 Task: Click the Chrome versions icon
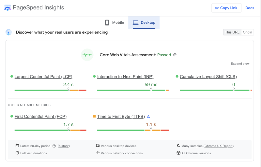(178, 153)
